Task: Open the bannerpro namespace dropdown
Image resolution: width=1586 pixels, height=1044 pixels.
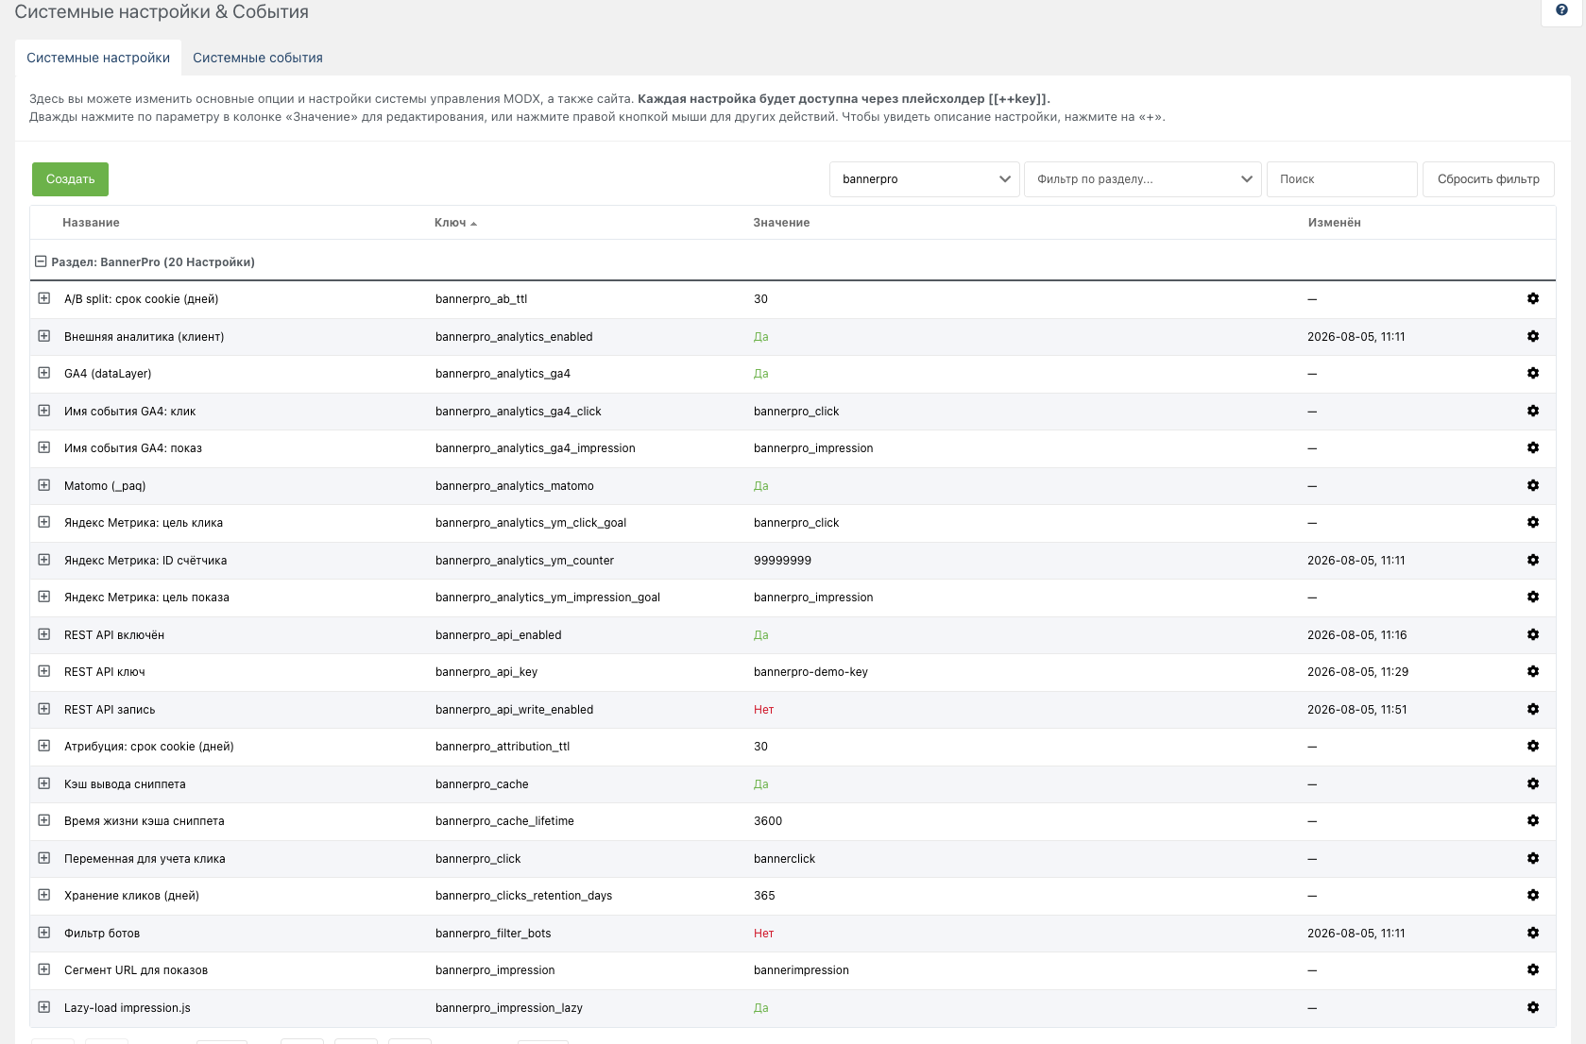Action: (924, 179)
